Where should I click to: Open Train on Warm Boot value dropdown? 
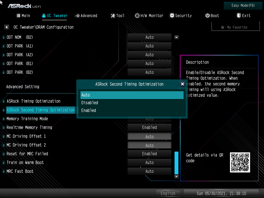(x=149, y=162)
